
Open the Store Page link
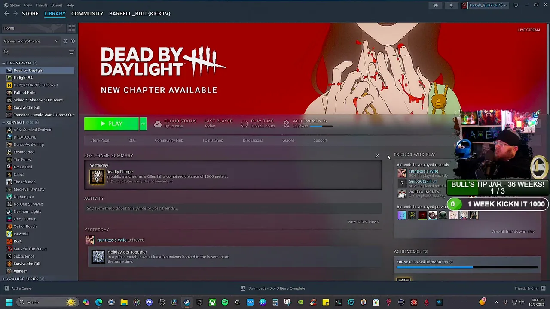[x=100, y=140]
